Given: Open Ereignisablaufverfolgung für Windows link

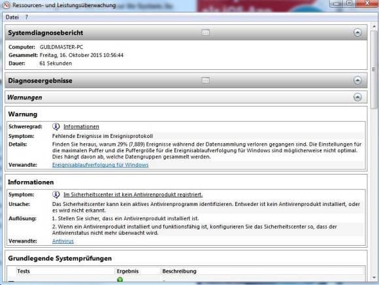Looking at the screenshot, I should point(101,165).
